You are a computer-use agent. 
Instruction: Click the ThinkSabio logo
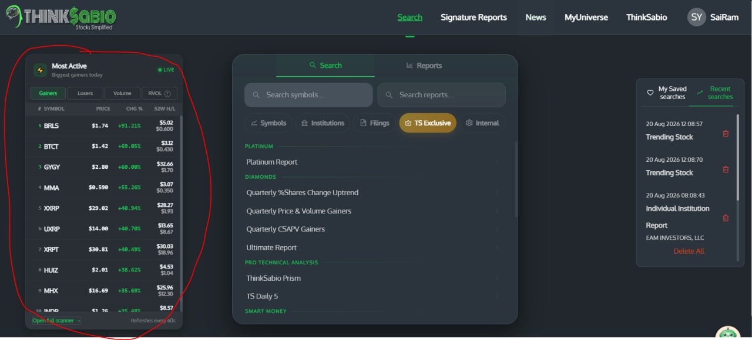pyautogui.click(x=61, y=18)
